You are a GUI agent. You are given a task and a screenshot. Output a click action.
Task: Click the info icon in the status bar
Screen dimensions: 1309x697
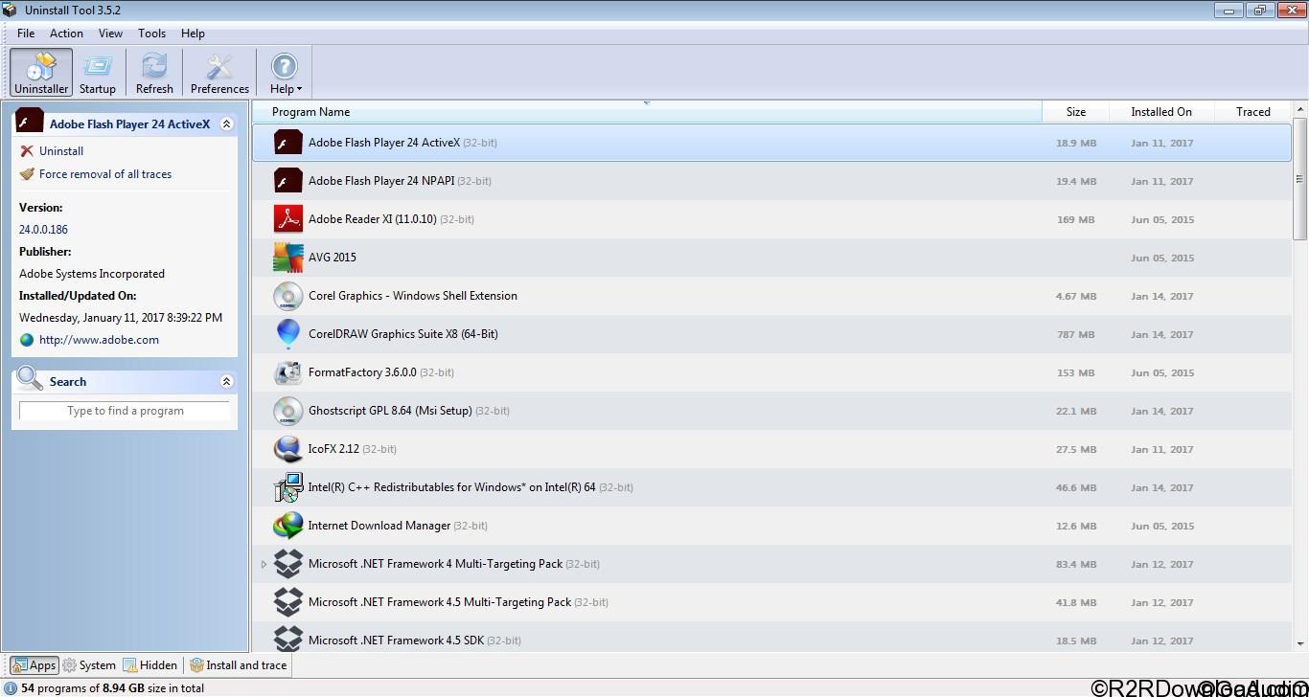tap(11, 687)
